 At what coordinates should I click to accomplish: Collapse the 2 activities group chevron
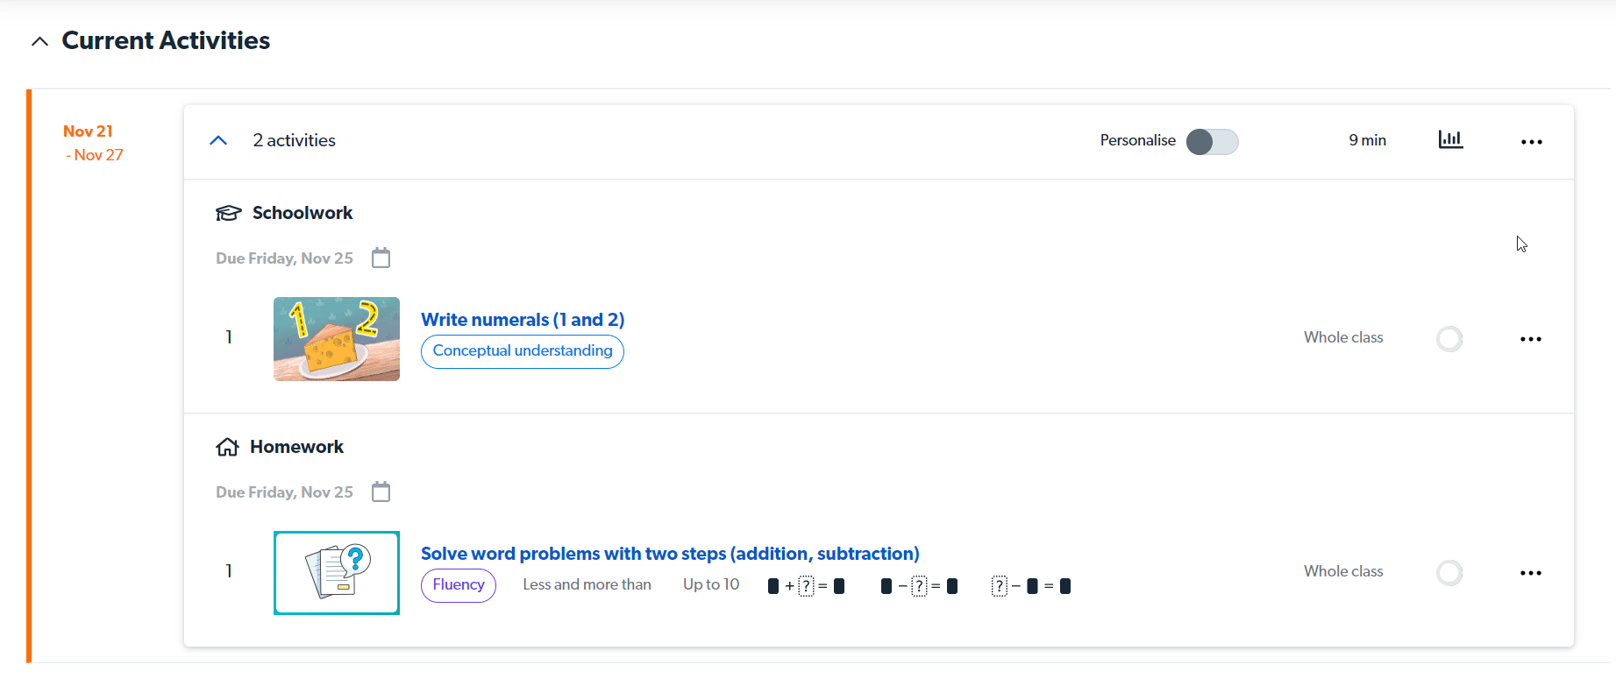tap(218, 140)
